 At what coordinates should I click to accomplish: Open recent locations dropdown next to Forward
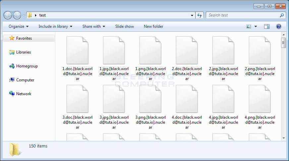click(x=24, y=16)
